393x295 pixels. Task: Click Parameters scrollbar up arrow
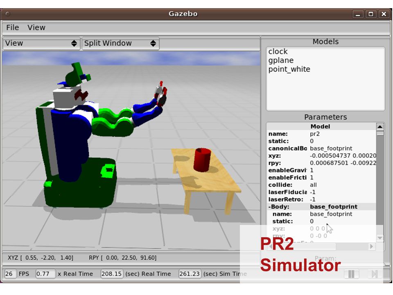pyautogui.click(x=380, y=127)
